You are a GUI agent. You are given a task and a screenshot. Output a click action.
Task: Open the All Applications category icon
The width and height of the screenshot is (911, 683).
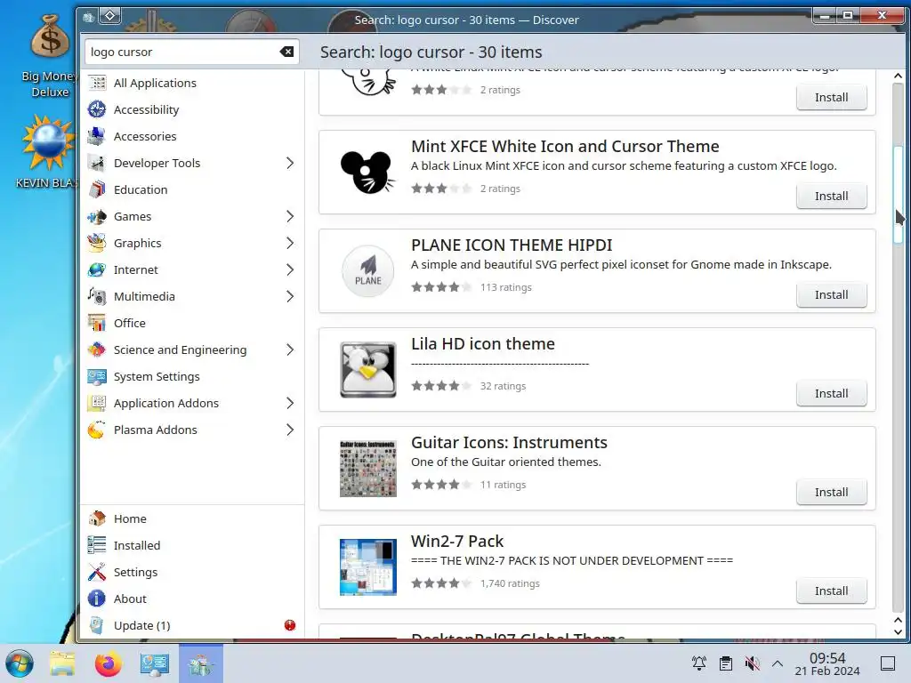[x=96, y=83]
